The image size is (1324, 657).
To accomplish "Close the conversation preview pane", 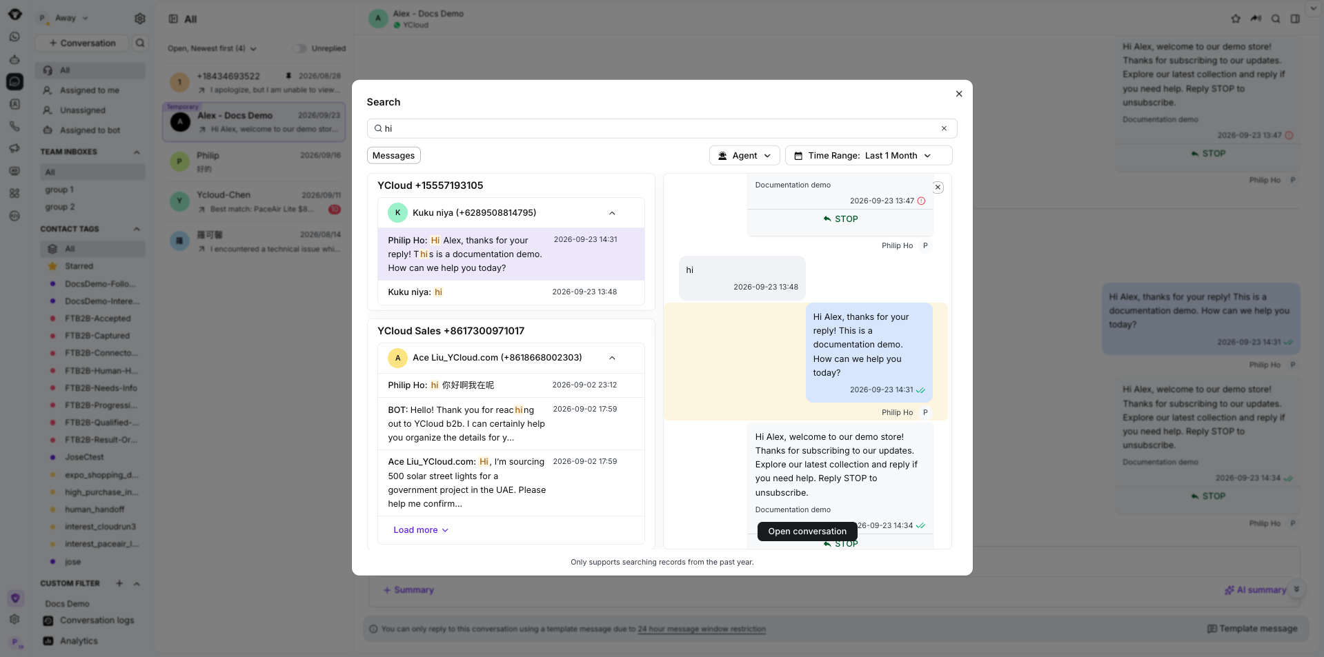I will [938, 188].
